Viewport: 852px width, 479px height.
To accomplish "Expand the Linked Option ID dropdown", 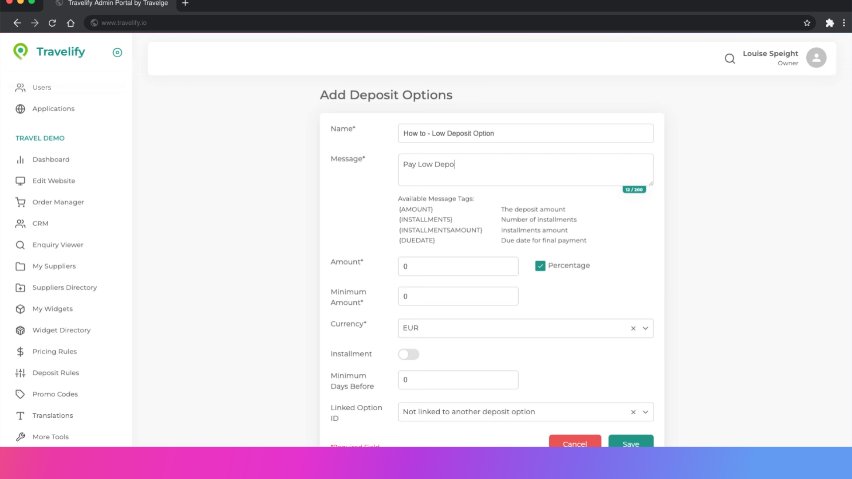I will click(x=645, y=412).
